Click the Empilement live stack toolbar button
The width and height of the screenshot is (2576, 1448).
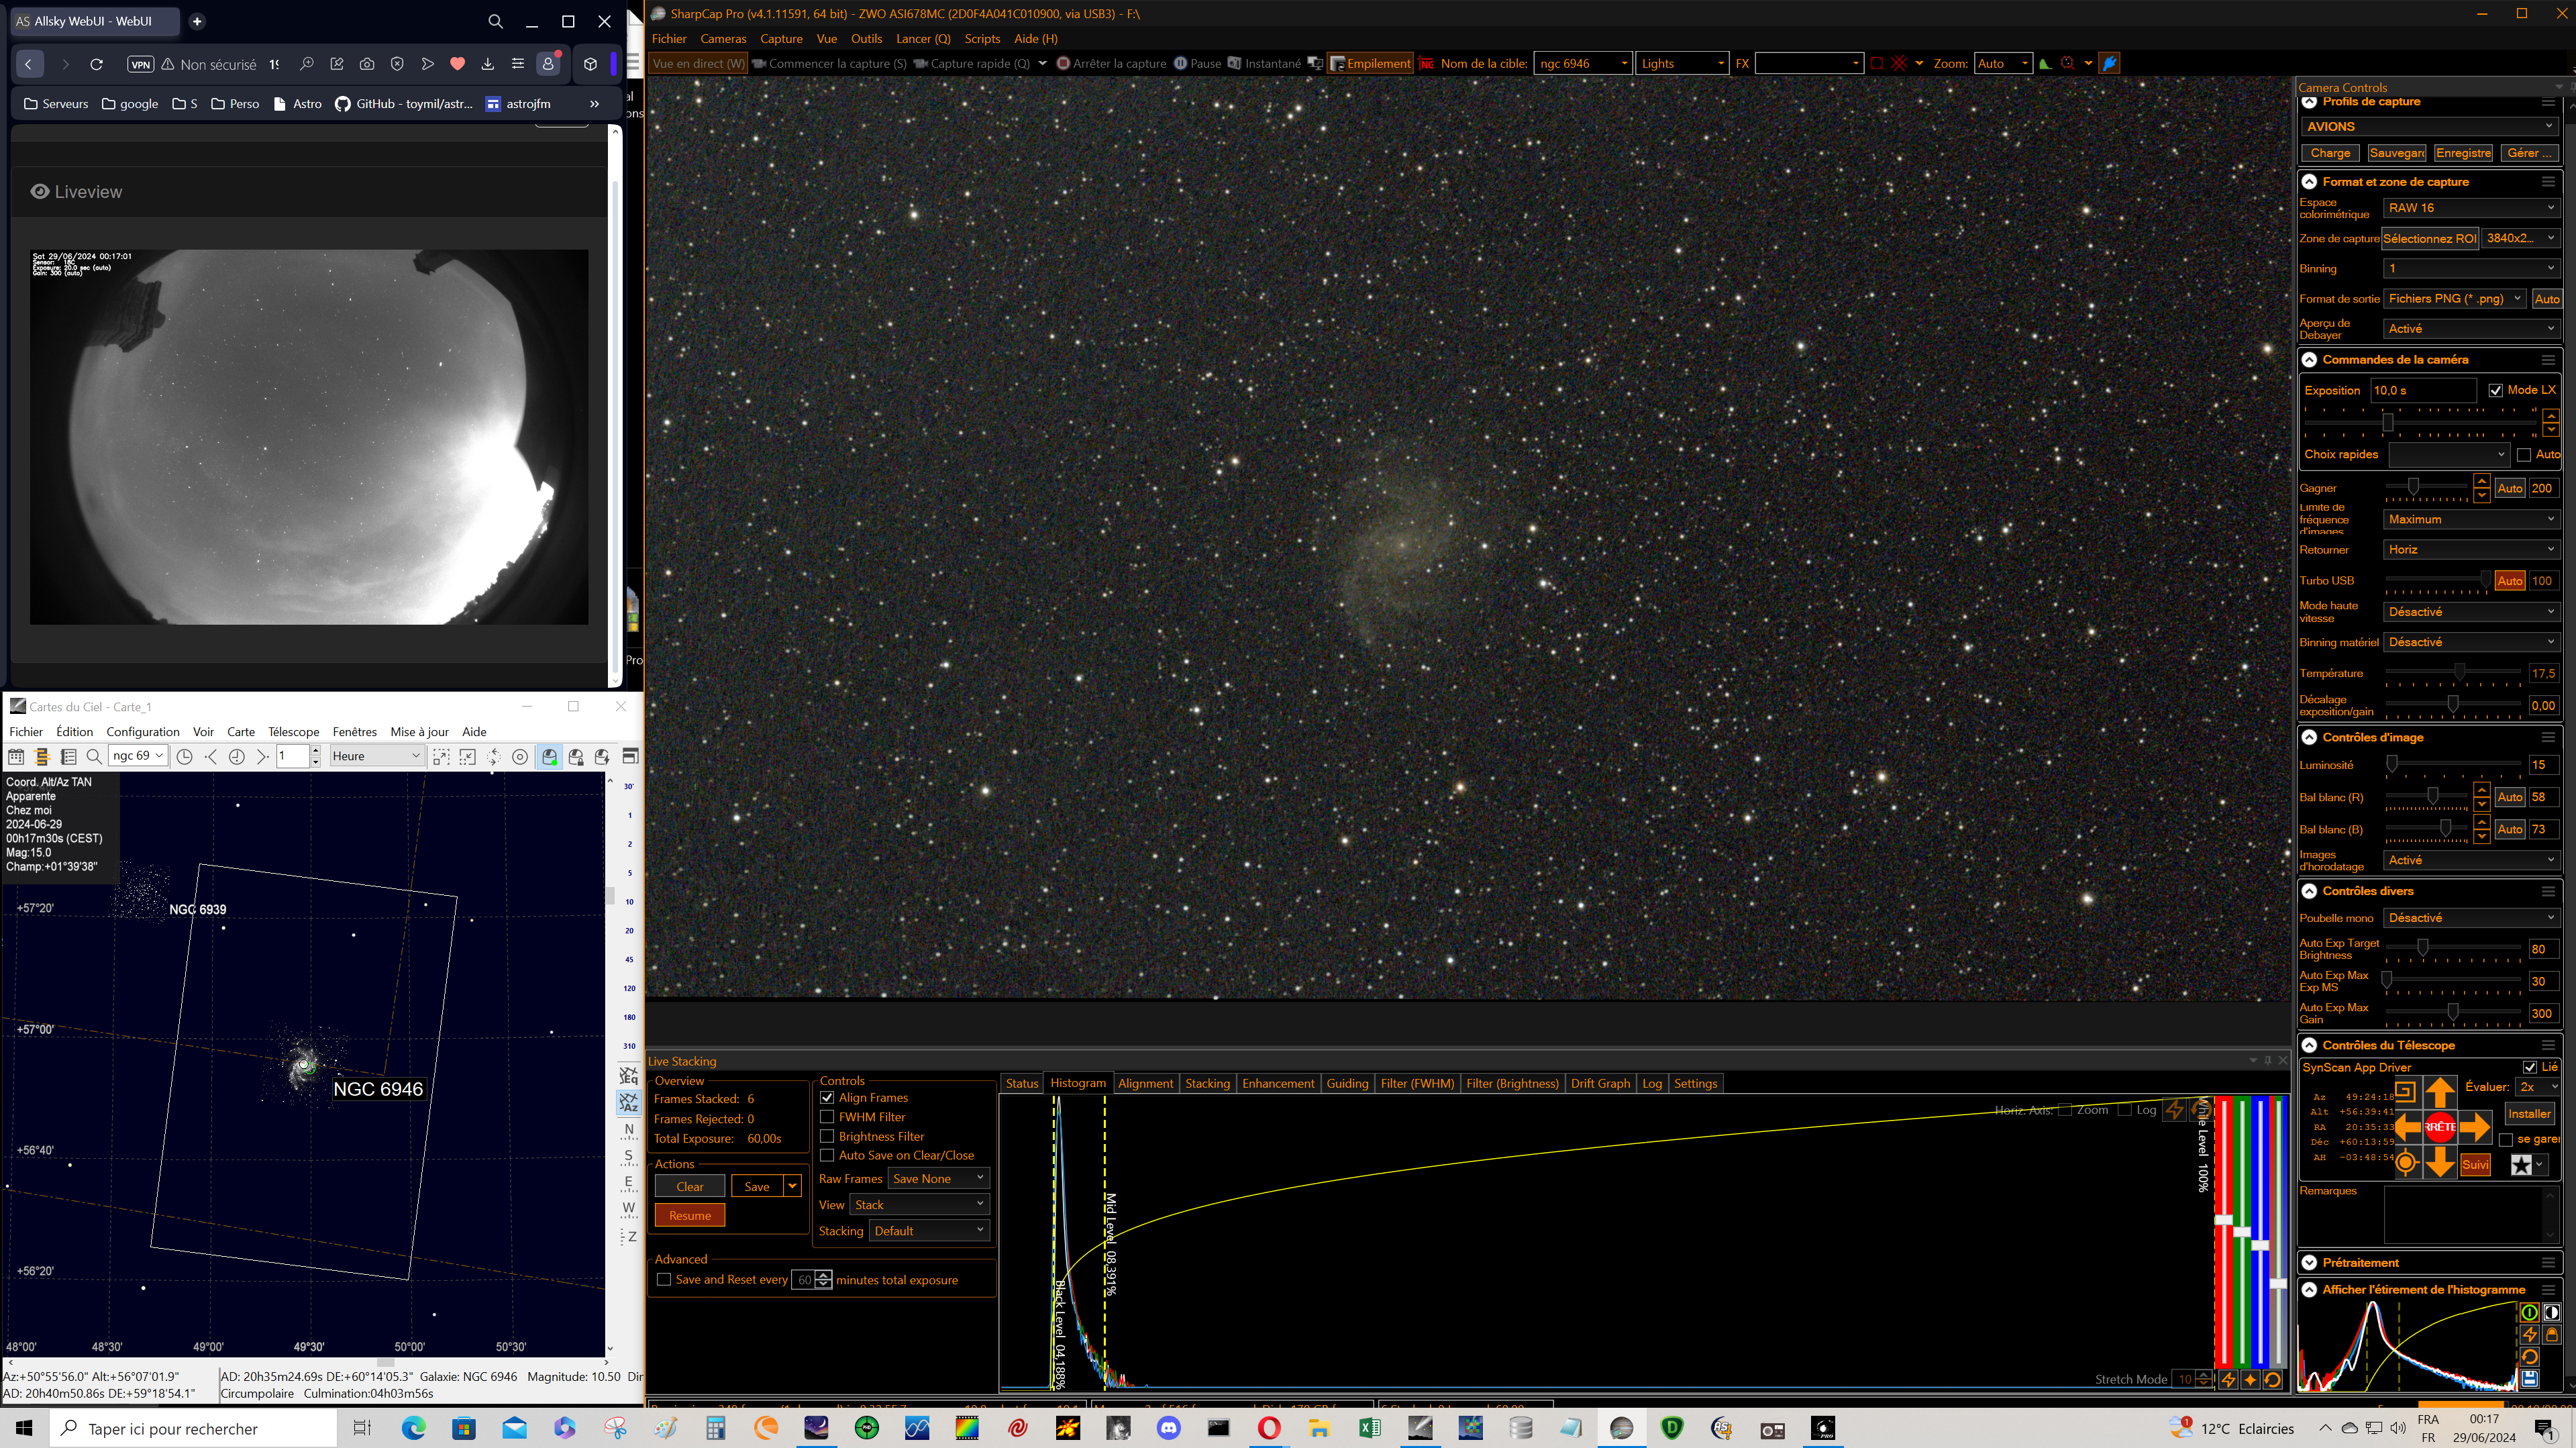pos(1370,63)
